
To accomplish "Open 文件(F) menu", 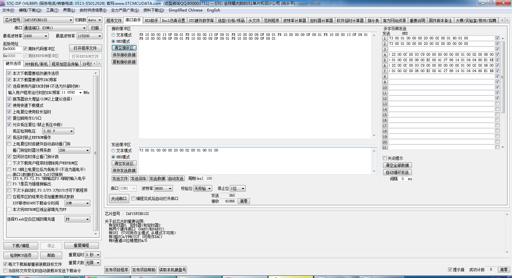I will [x=8, y=10].
